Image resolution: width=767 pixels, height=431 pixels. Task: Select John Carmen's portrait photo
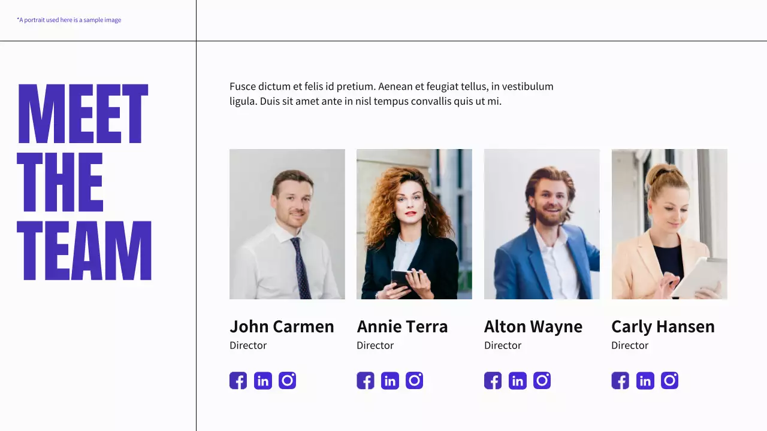287,224
